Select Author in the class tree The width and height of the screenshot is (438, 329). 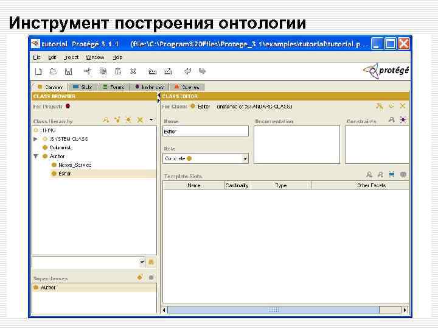point(54,156)
